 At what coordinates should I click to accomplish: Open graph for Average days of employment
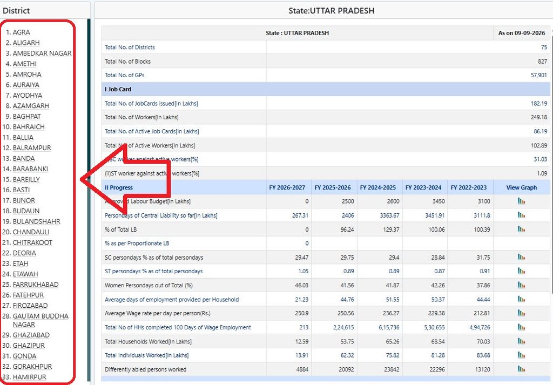[521, 299]
